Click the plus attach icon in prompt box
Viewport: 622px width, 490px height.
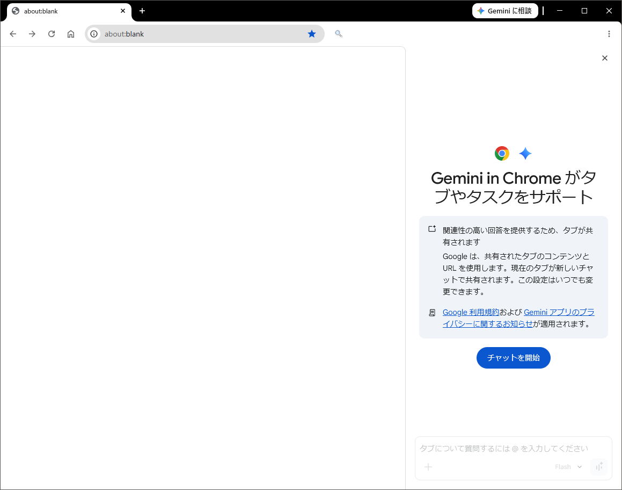pos(428,467)
